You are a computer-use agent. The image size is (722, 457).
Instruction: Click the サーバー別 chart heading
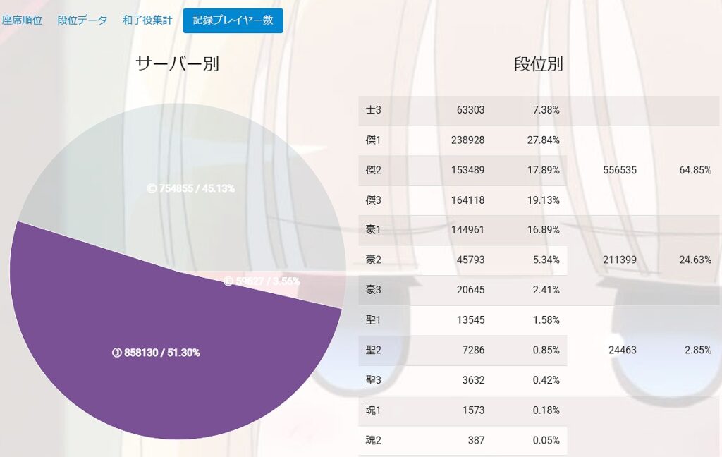(x=177, y=63)
